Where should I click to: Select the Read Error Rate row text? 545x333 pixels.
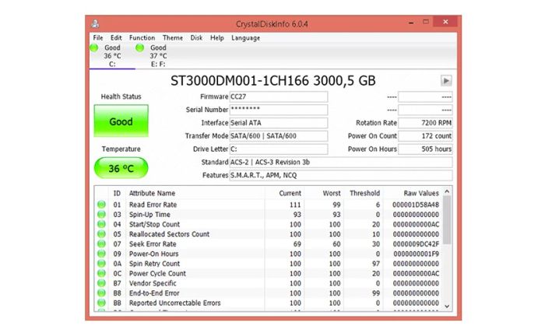153,205
